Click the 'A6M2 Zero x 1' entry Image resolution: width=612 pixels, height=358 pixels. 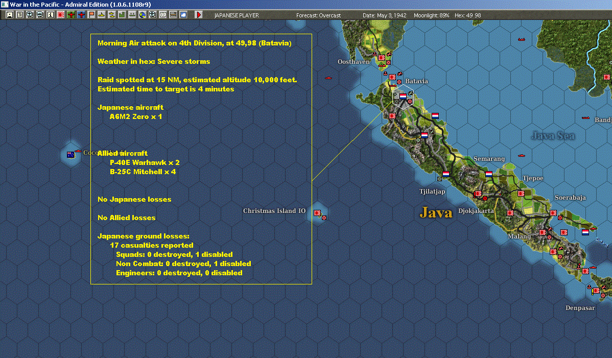pyautogui.click(x=136, y=116)
